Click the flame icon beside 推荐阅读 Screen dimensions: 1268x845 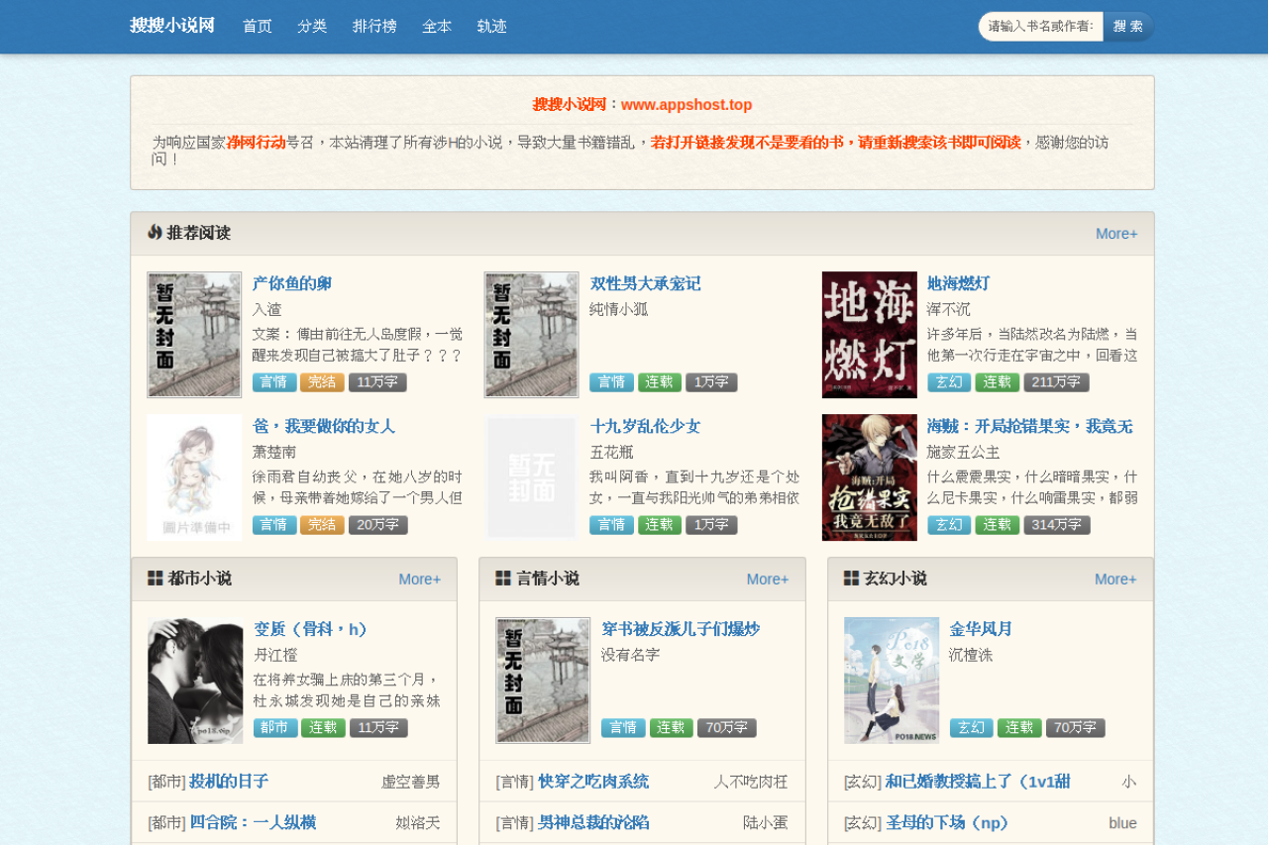(x=155, y=232)
